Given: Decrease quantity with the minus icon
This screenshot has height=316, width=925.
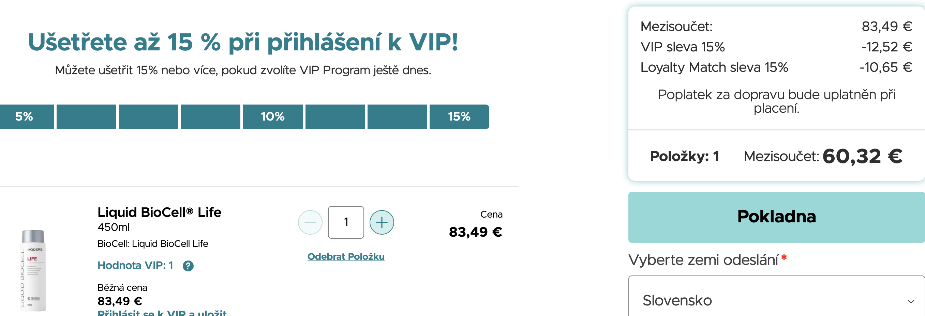Looking at the screenshot, I should [x=310, y=222].
